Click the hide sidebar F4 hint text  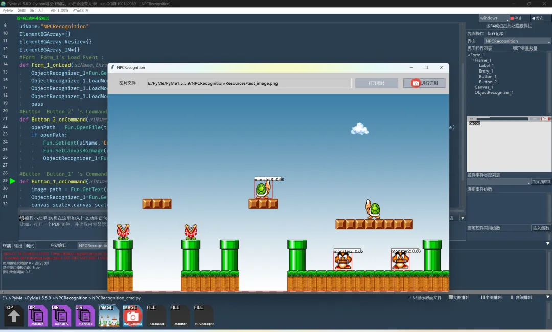click(509, 26)
